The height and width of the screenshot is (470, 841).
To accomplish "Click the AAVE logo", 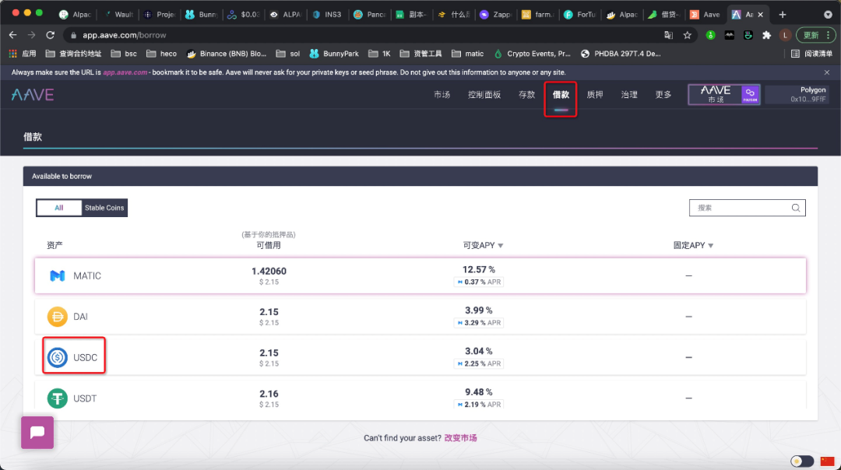I will click(32, 94).
